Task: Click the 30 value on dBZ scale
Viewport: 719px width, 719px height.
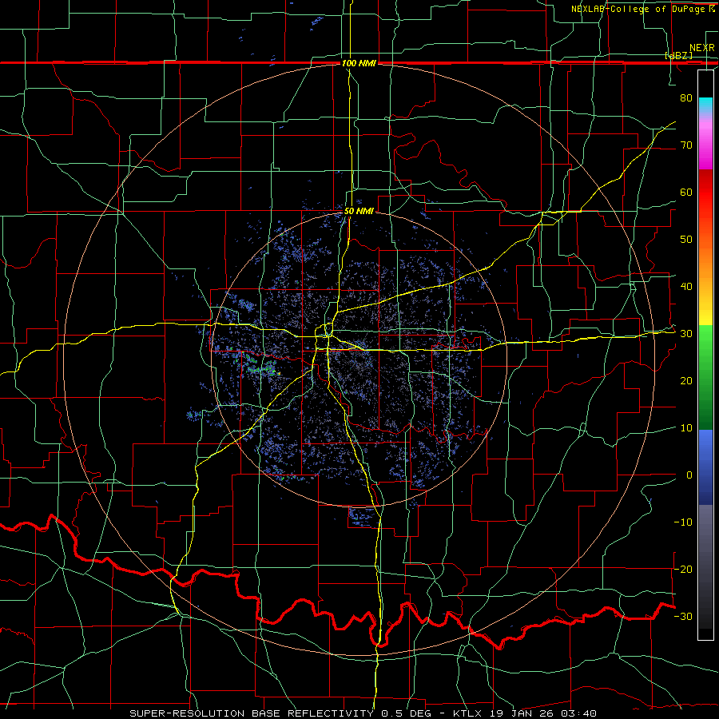Action: (x=686, y=334)
